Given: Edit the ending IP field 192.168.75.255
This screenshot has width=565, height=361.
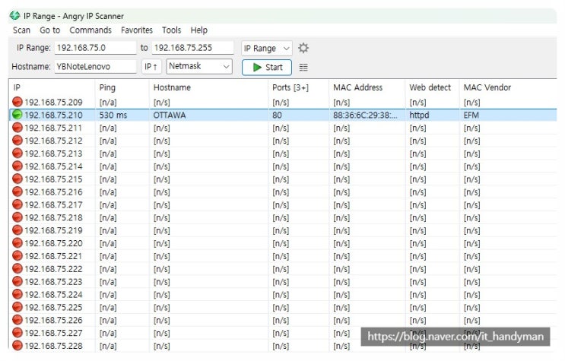Looking at the screenshot, I should [x=192, y=48].
